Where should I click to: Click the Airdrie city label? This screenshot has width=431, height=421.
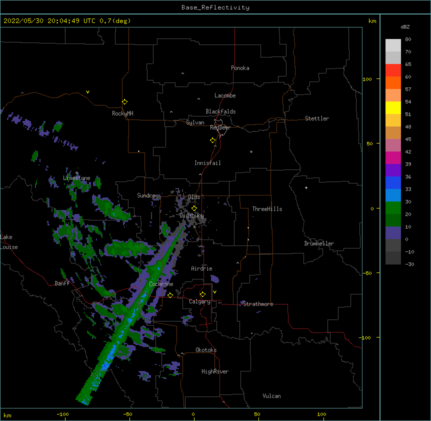tap(201, 268)
